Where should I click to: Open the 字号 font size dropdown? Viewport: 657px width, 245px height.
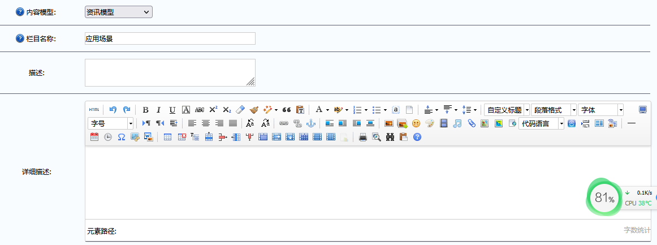(131, 123)
